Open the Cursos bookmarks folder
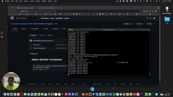The height and width of the screenshot is (97, 173). point(22,14)
